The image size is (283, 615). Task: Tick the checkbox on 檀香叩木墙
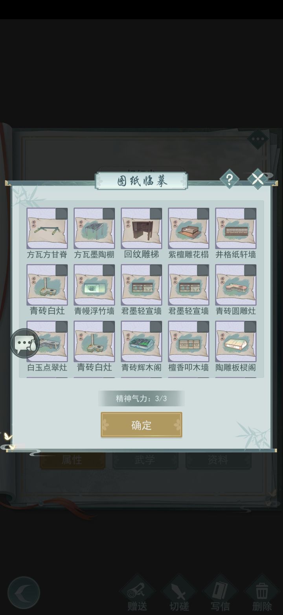(x=203, y=327)
